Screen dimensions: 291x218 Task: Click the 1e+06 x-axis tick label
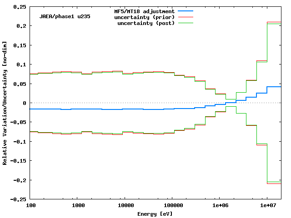219,205
